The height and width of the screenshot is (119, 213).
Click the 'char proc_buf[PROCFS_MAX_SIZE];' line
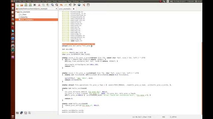point(76,54)
